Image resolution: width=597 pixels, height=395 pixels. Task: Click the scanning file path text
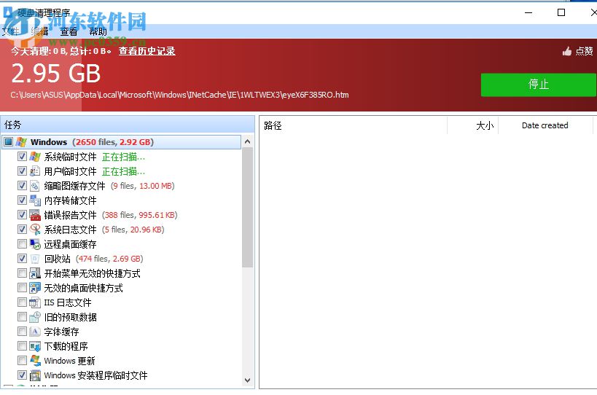(180, 95)
